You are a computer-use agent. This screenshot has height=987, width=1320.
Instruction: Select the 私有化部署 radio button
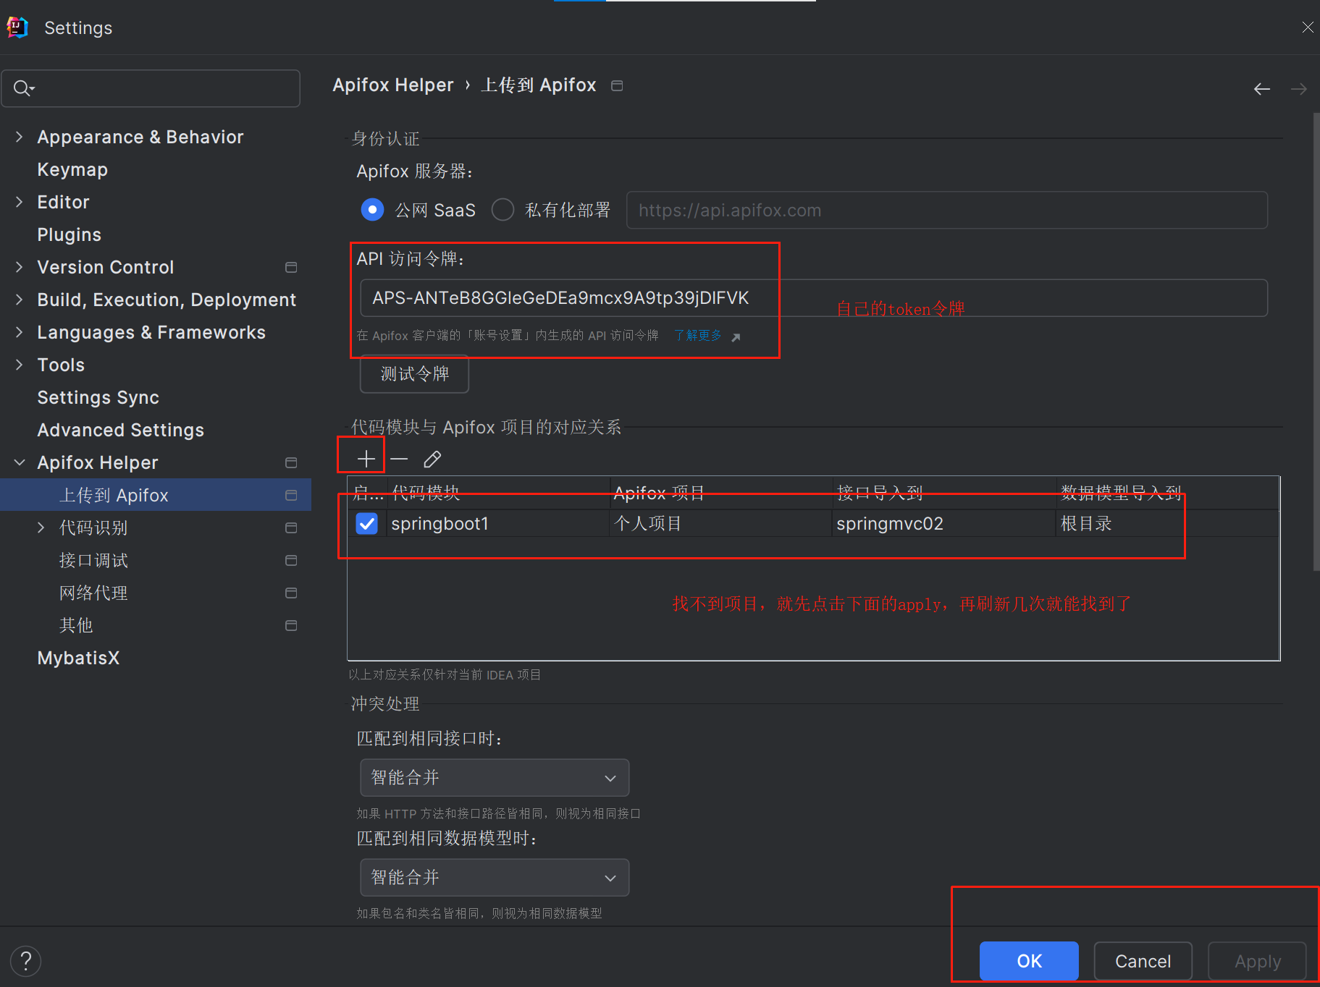(x=503, y=210)
